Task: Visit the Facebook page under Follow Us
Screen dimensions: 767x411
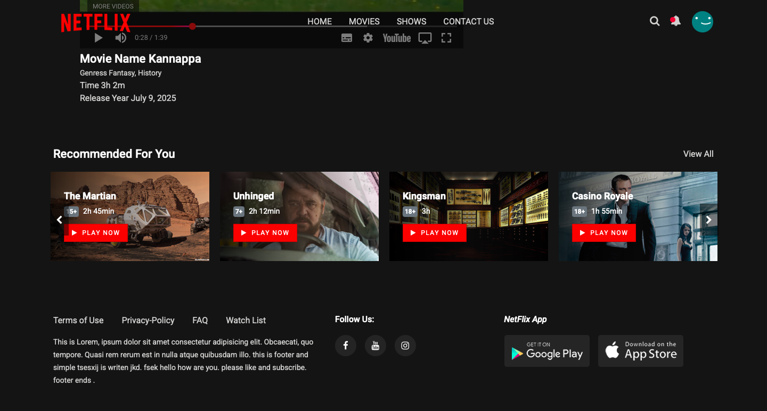Action: (x=345, y=346)
